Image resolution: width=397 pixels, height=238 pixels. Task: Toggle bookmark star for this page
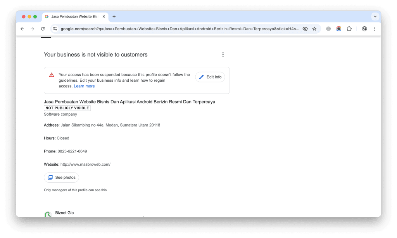[314, 29]
